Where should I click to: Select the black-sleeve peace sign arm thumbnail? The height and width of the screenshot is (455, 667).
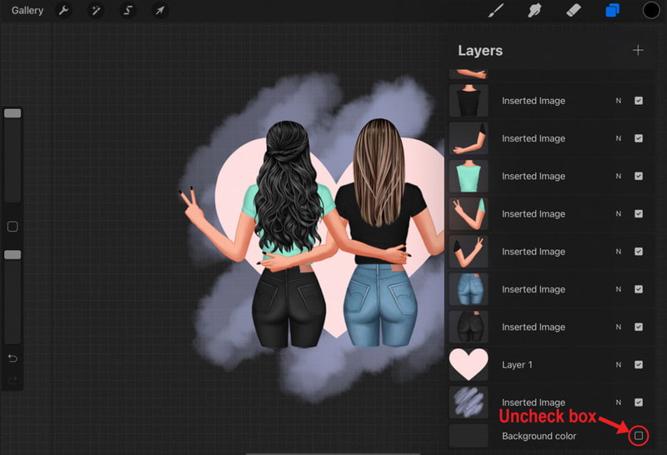click(x=469, y=252)
